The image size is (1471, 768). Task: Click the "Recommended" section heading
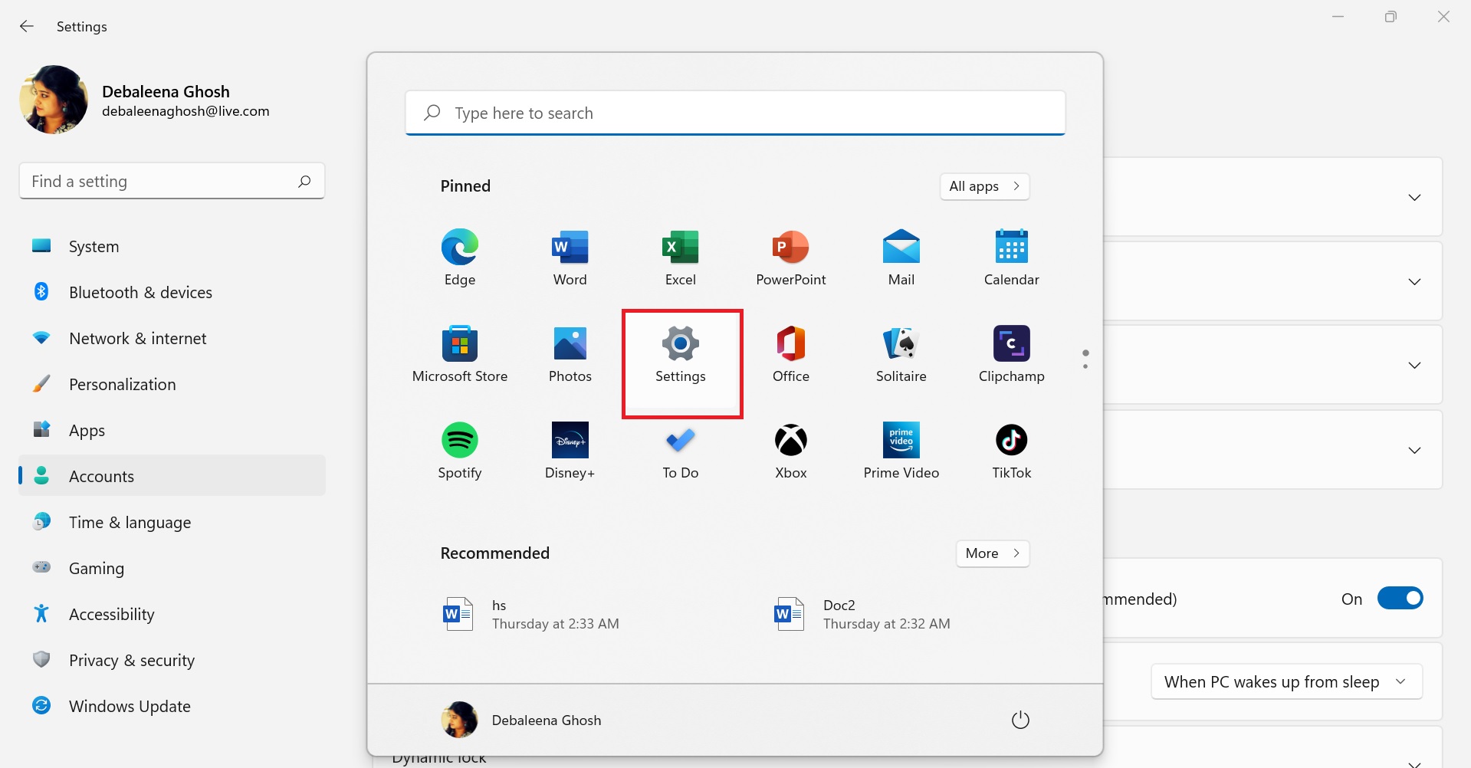(495, 553)
